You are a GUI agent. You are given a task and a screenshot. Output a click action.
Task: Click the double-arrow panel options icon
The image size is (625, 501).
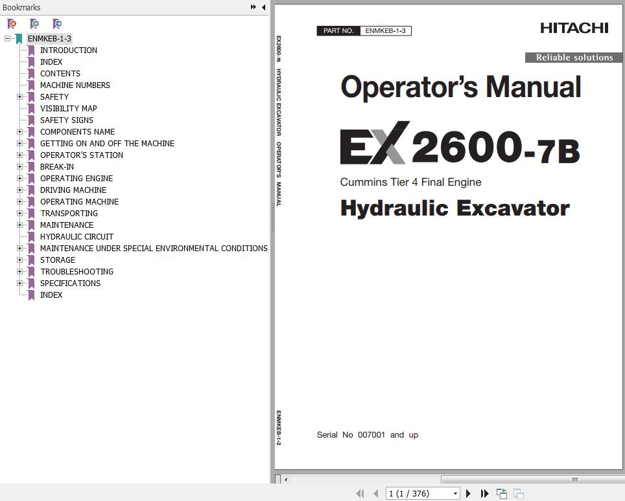[253, 7]
